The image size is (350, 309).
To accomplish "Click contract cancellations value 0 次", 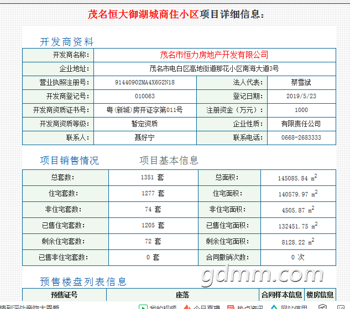I will 298,258.
